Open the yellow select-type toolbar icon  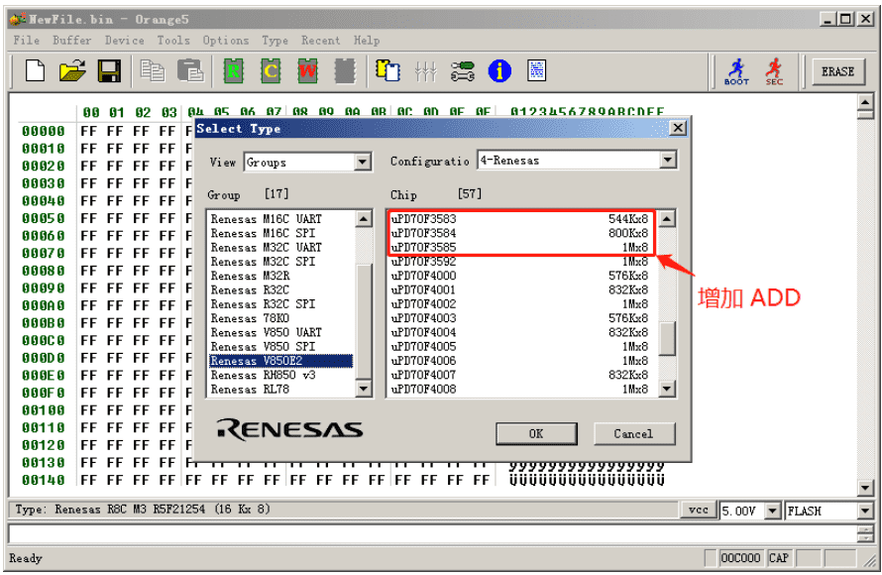click(x=388, y=71)
